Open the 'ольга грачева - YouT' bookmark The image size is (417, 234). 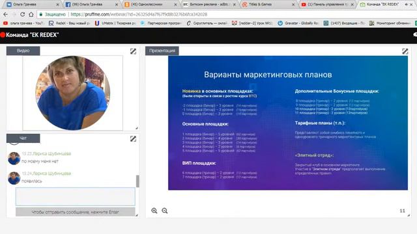point(23,23)
